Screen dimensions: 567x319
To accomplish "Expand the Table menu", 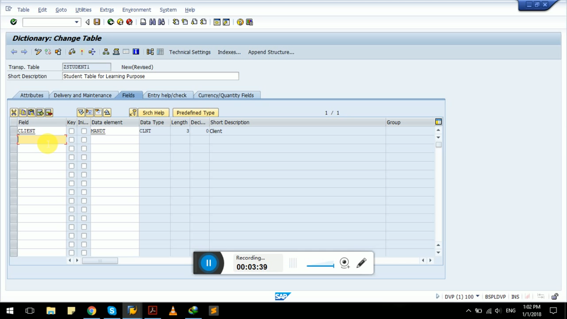I will [x=23, y=10].
